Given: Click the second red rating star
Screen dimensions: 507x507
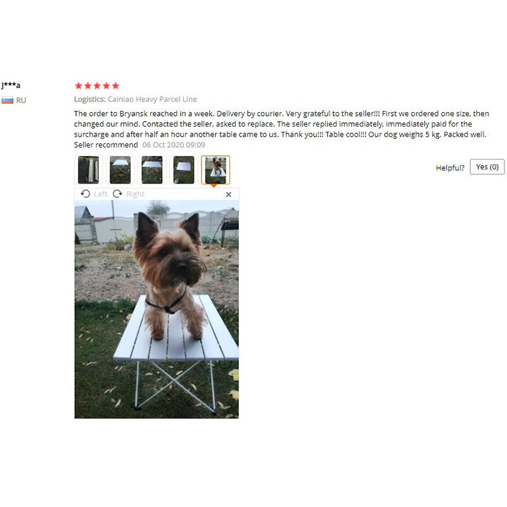Looking at the screenshot, I should coord(87,86).
